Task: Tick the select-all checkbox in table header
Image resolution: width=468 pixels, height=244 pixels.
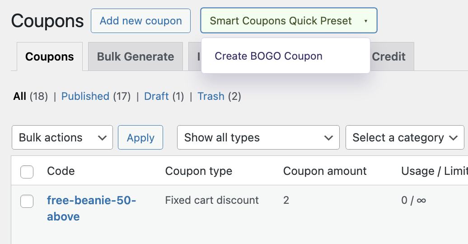Action: 27,172
